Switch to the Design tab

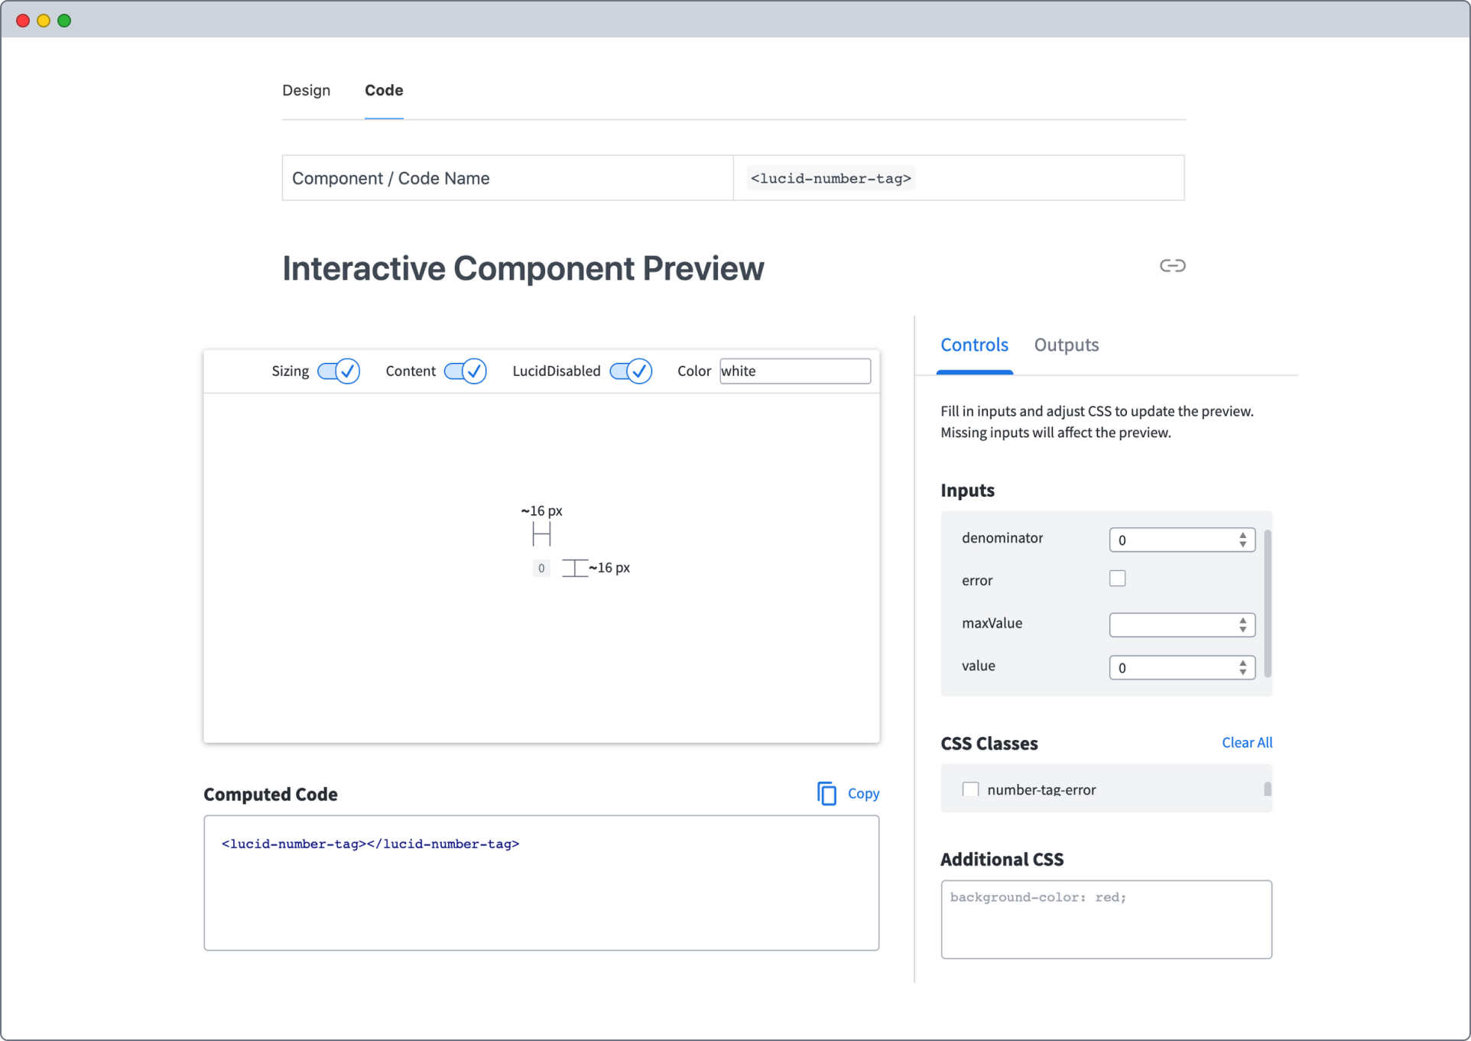pyautogui.click(x=306, y=90)
